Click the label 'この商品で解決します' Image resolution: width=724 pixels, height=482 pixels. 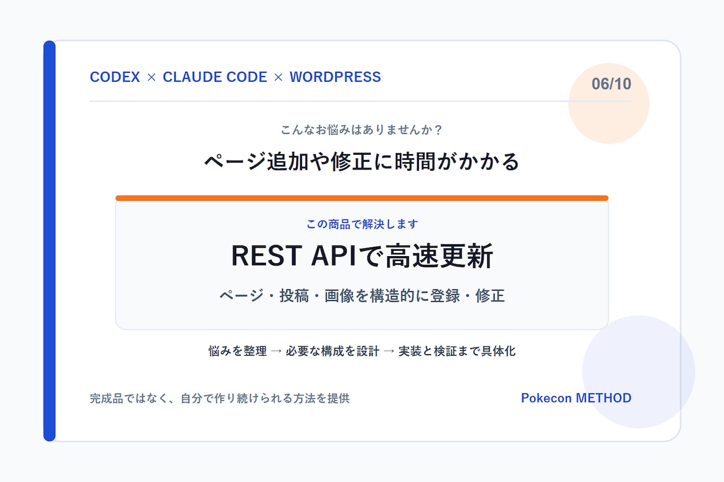362,224
